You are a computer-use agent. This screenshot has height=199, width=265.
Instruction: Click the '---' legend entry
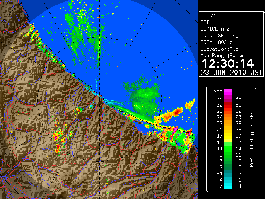[237, 92]
